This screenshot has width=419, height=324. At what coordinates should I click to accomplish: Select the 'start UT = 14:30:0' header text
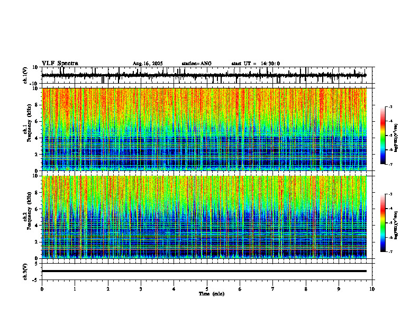point(256,64)
